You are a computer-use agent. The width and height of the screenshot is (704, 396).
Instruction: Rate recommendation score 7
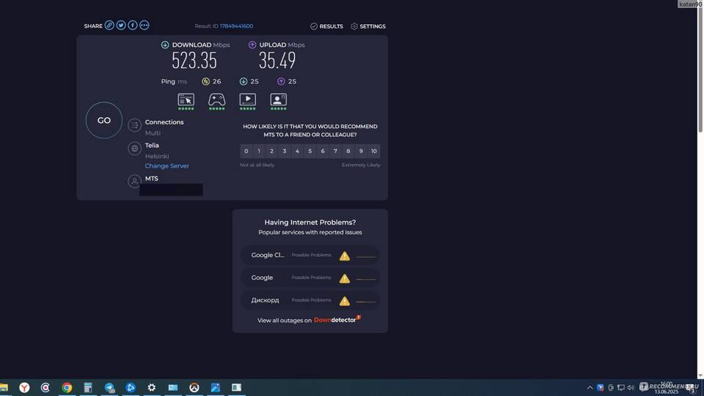335,151
